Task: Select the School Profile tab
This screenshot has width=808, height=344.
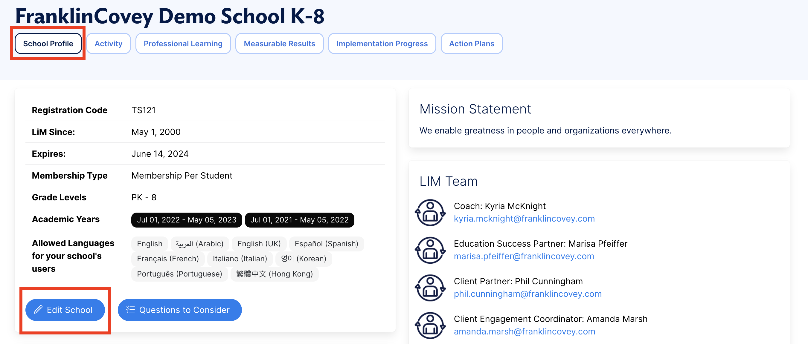Action: tap(48, 44)
